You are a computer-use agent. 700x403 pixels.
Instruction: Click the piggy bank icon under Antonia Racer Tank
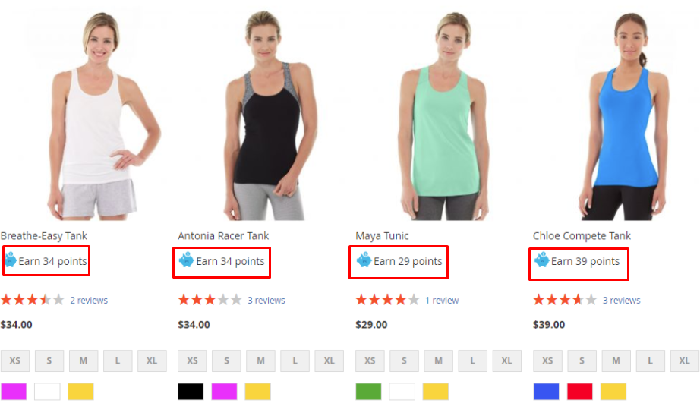pyautogui.click(x=186, y=260)
